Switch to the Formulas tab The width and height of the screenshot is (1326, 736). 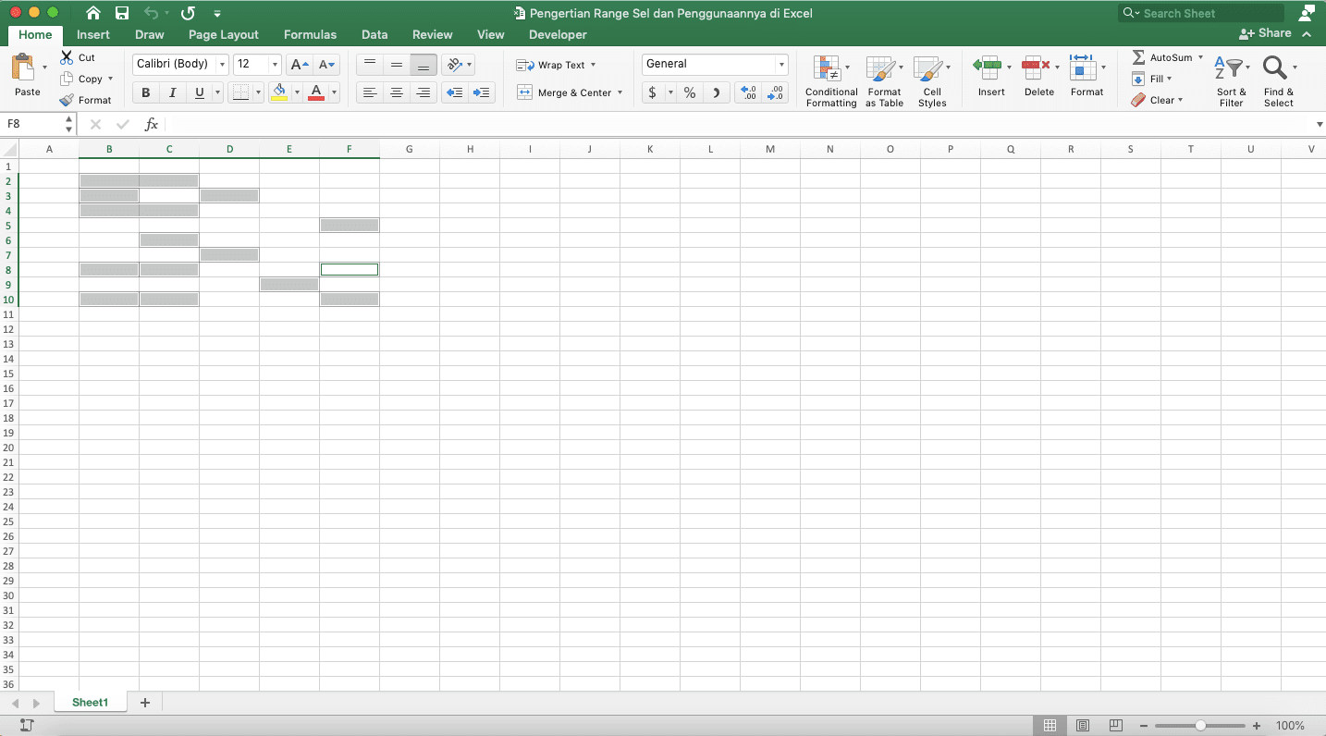(310, 34)
